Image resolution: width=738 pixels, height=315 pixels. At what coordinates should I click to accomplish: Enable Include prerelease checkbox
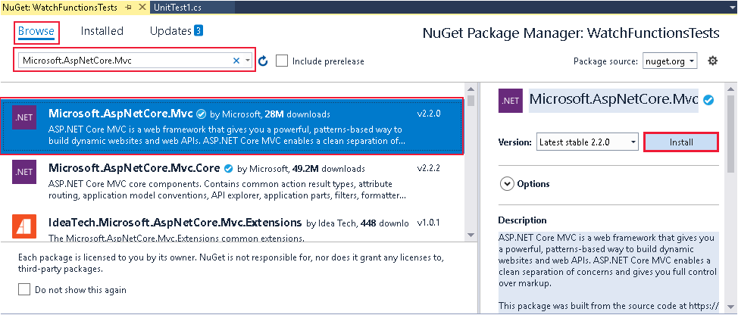click(282, 61)
